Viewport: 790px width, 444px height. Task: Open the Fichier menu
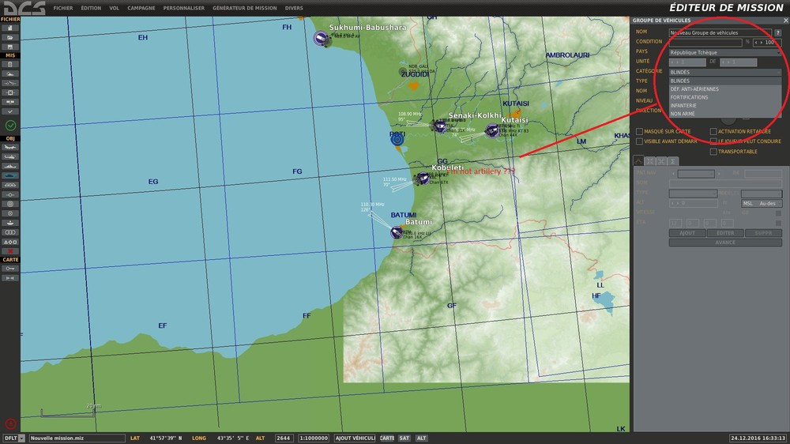(63, 8)
